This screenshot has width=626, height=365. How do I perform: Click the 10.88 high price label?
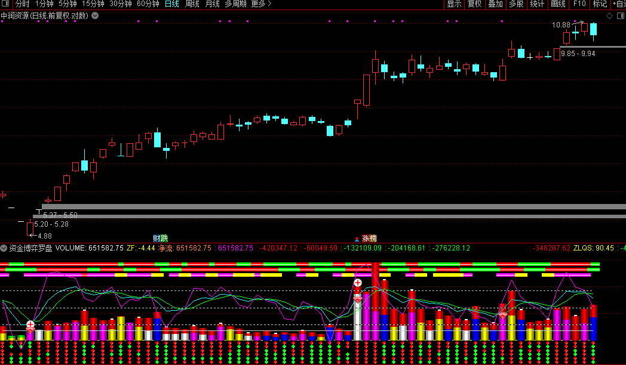click(561, 25)
